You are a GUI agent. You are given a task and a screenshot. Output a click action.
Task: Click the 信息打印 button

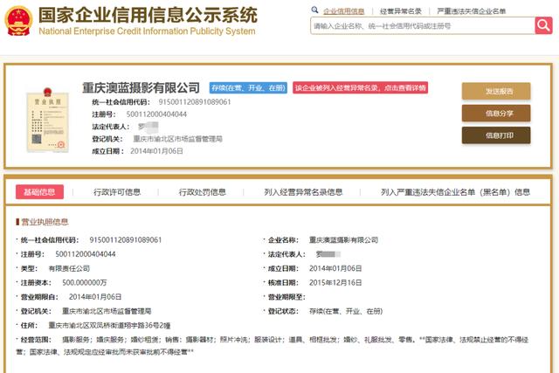tap(496, 135)
